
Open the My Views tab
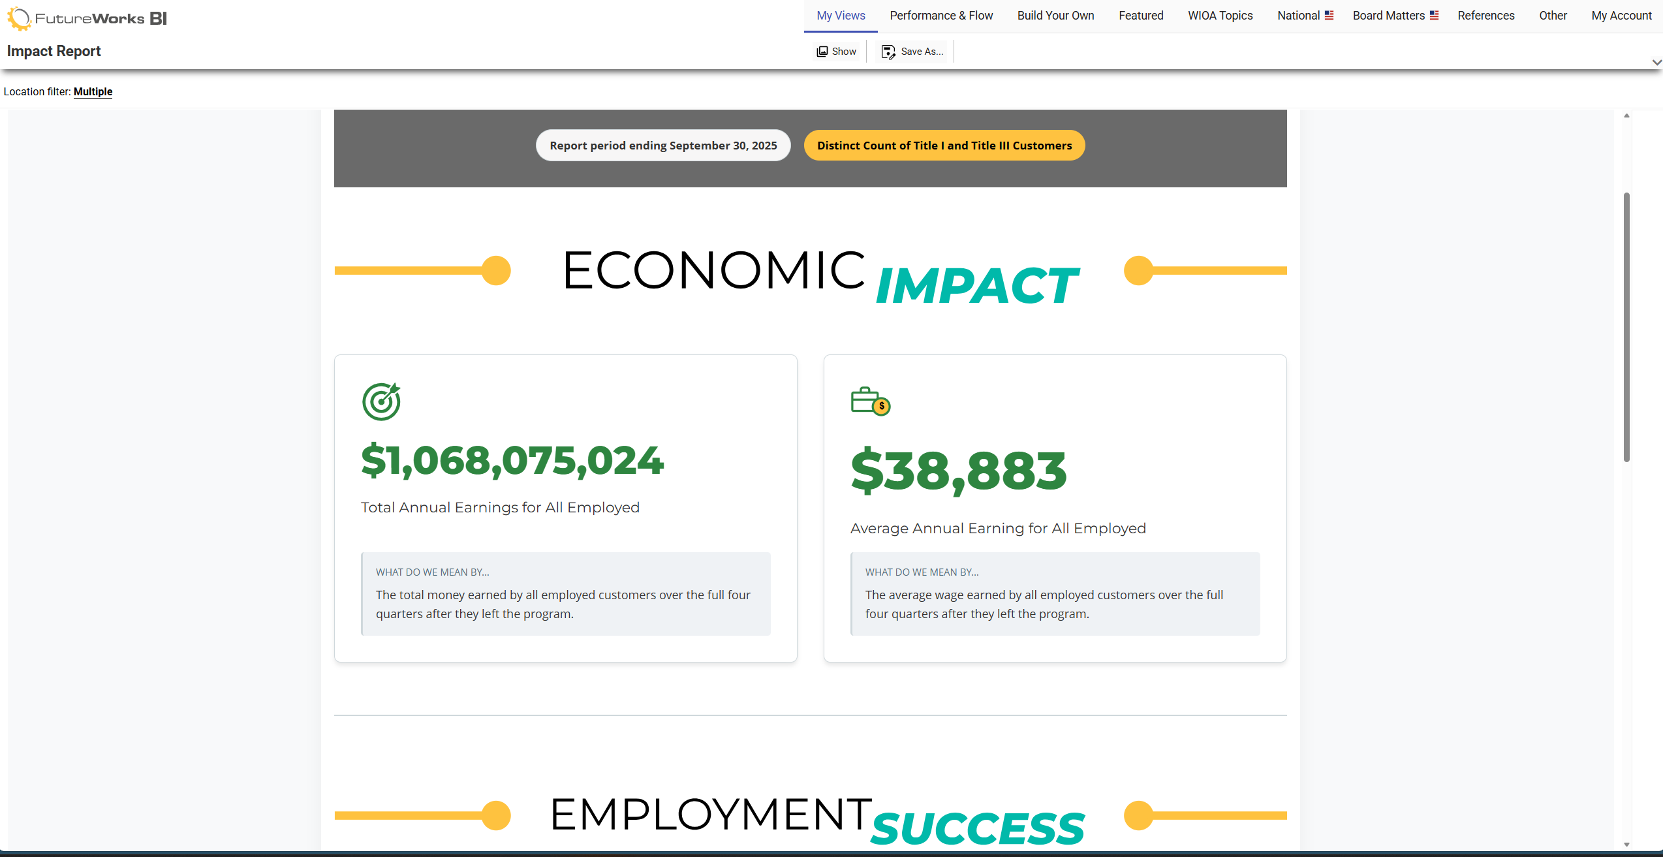841,16
